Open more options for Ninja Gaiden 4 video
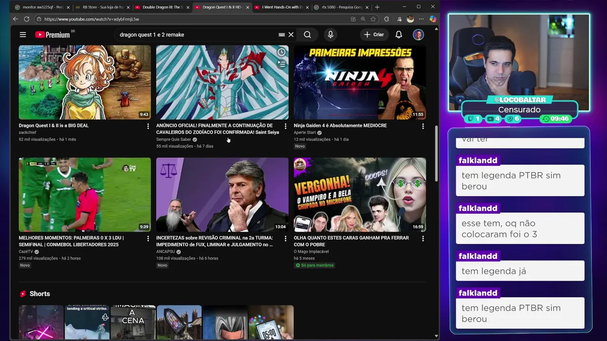The height and width of the screenshot is (341, 607). (x=423, y=126)
